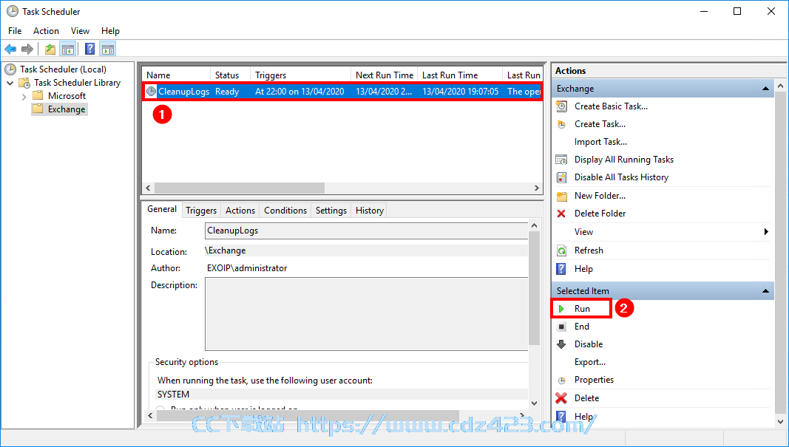Click the CleanupLogs task clock icon
This screenshot has width=789, height=447.
coord(151,92)
